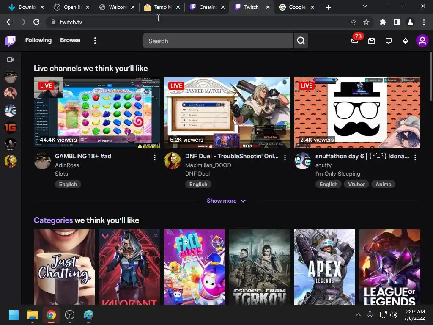
Task: Open snuffy's channel avatar in sidebar
Action: [x=11, y=110]
